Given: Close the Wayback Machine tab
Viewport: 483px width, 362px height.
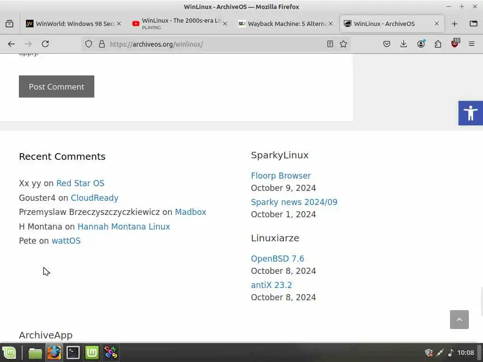Looking at the screenshot, I should tap(331, 24).
